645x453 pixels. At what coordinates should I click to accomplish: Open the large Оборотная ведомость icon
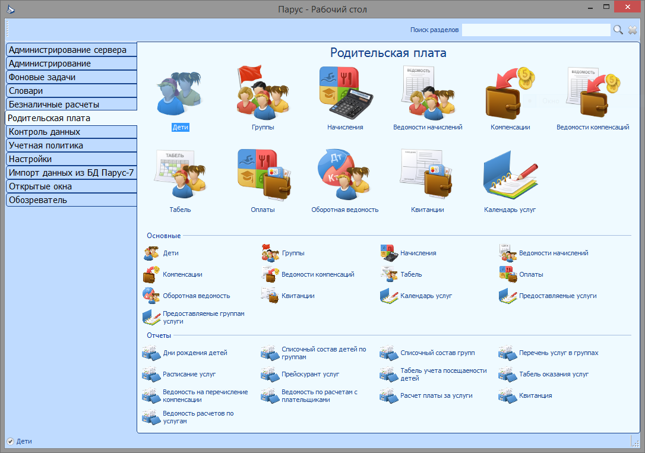(x=344, y=175)
